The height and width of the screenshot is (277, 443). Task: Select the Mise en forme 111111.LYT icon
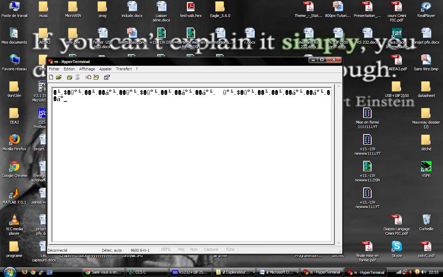367,118
